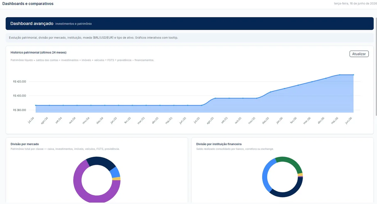Click the yellow segment in Divisão por mercado donut

(116, 179)
